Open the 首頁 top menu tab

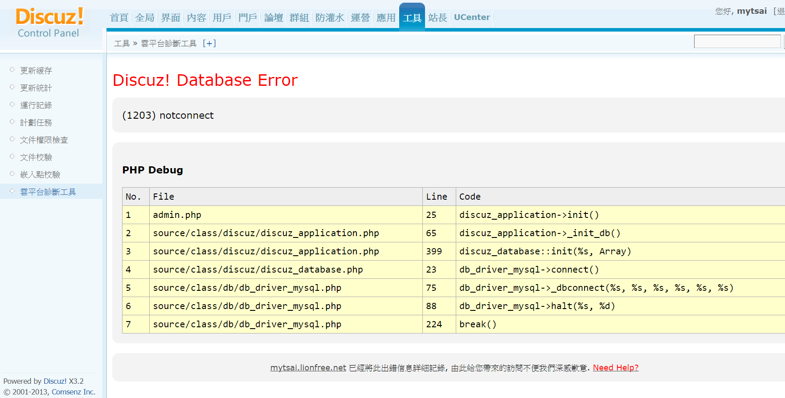pyautogui.click(x=119, y=18)
